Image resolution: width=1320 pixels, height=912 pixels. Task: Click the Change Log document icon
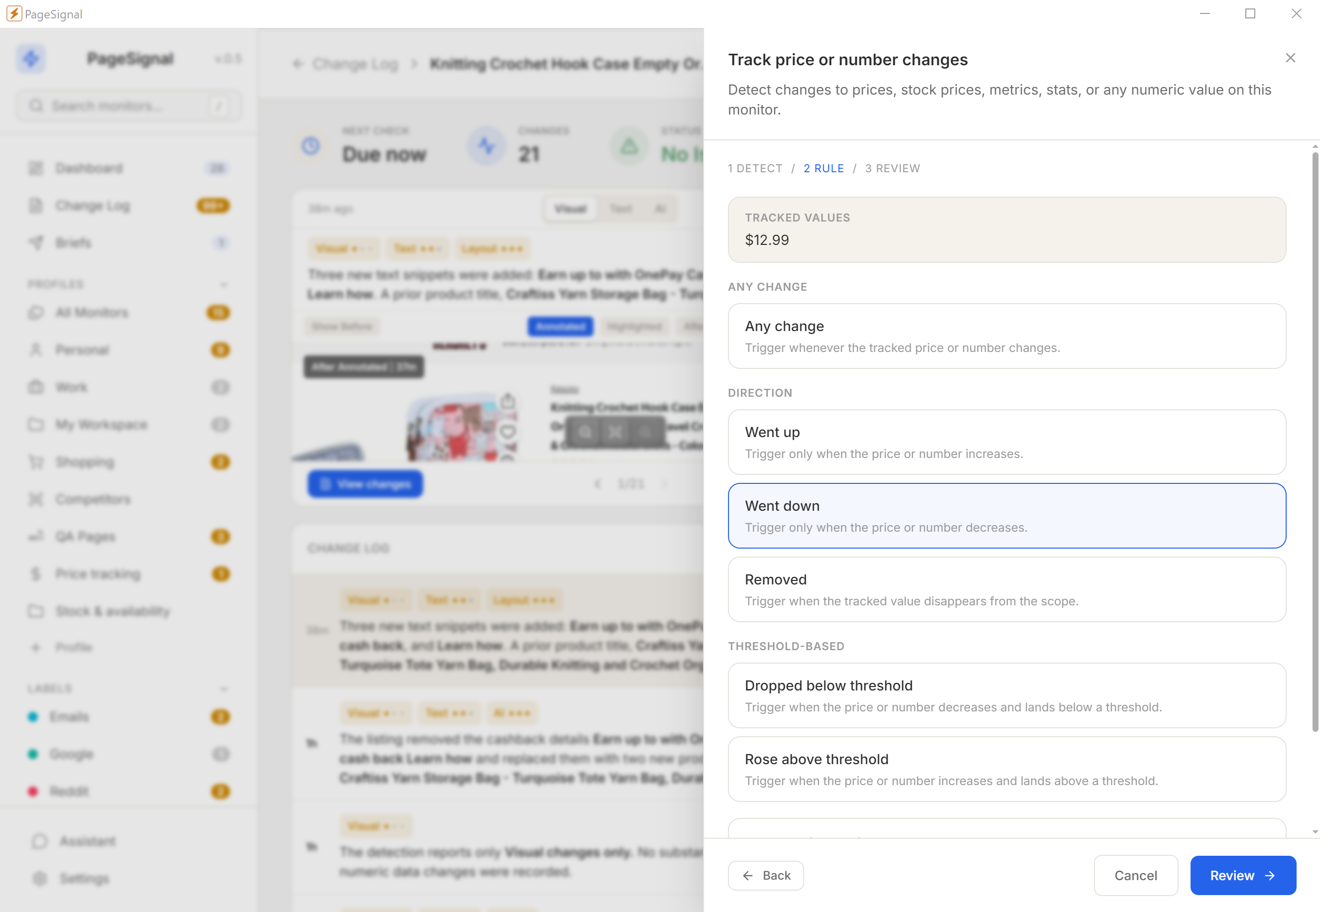(36, 206)
